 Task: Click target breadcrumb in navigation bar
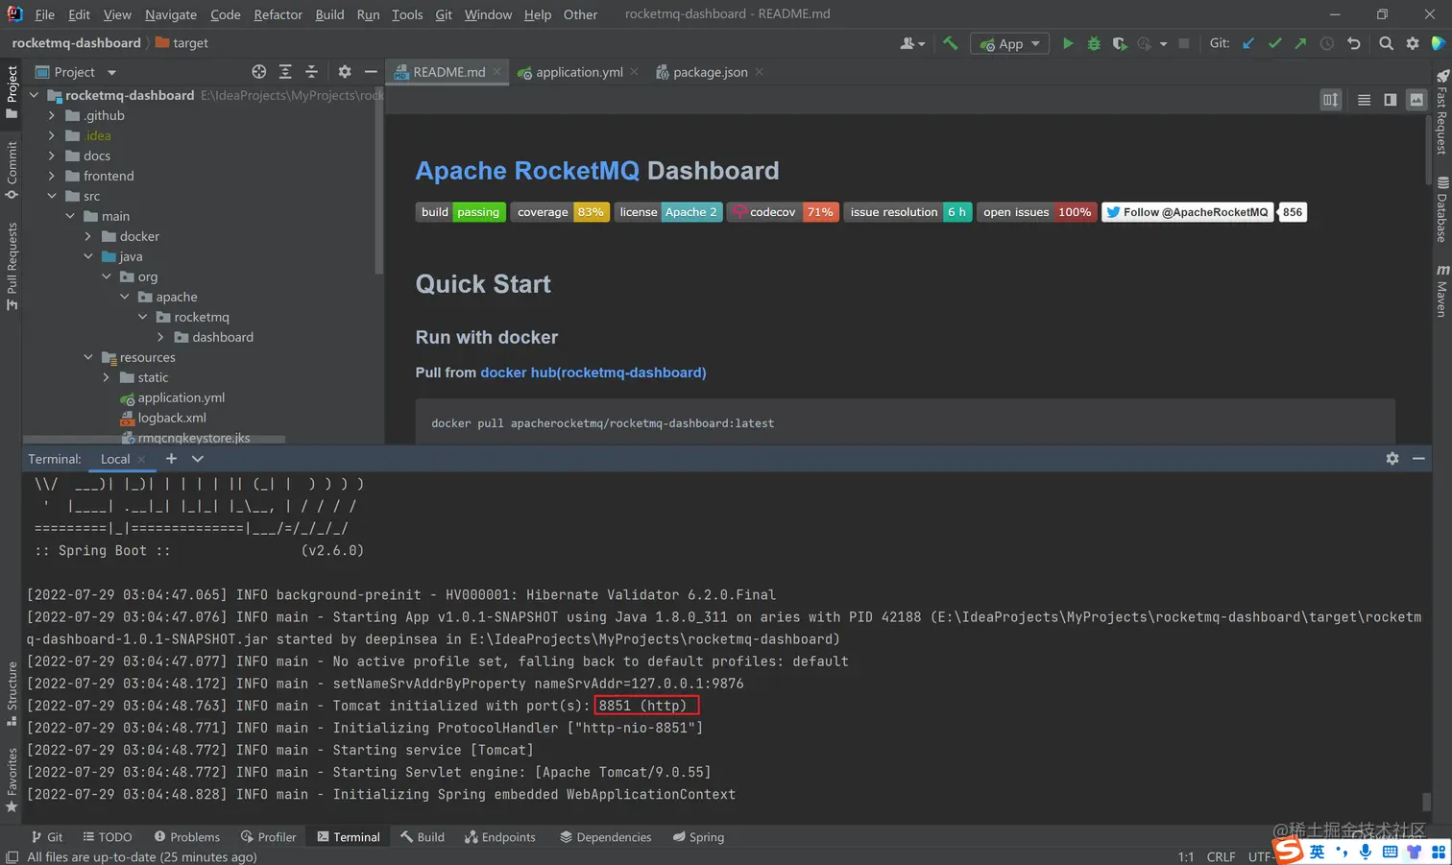pos(181,43)
